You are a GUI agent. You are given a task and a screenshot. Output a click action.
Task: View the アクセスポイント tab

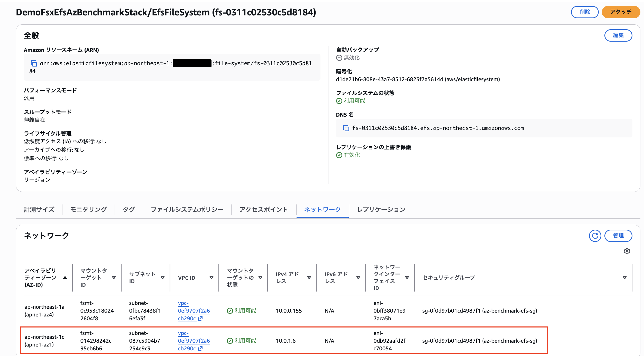(x=263, y=210)
